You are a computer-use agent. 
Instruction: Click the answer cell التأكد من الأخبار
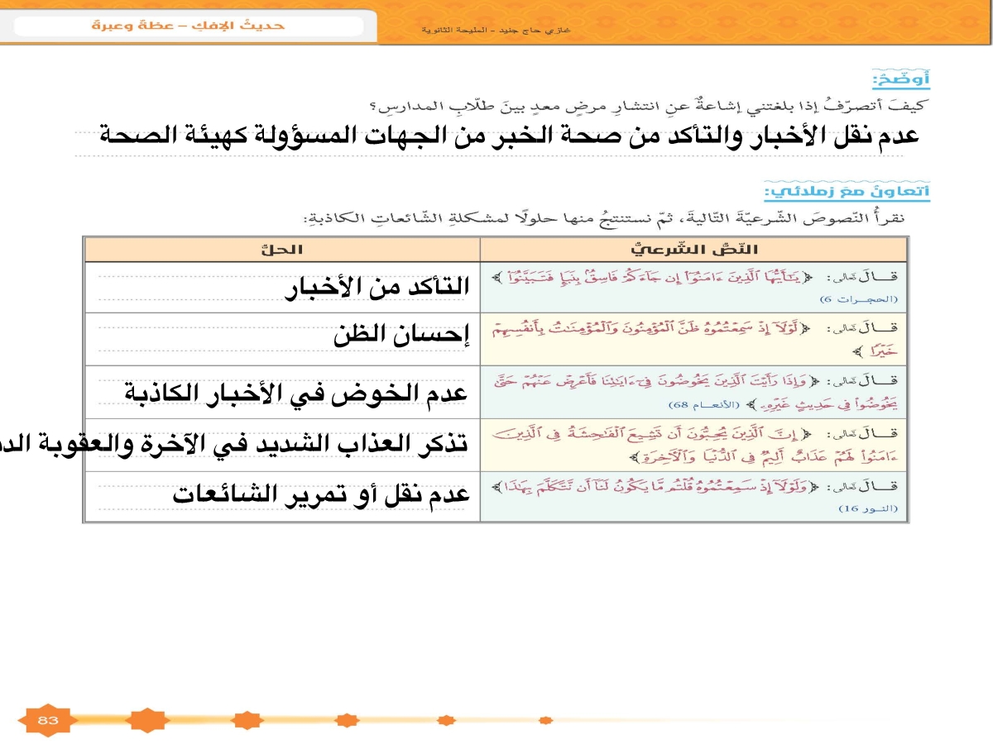pyautogui.click(x=377, y=287)
